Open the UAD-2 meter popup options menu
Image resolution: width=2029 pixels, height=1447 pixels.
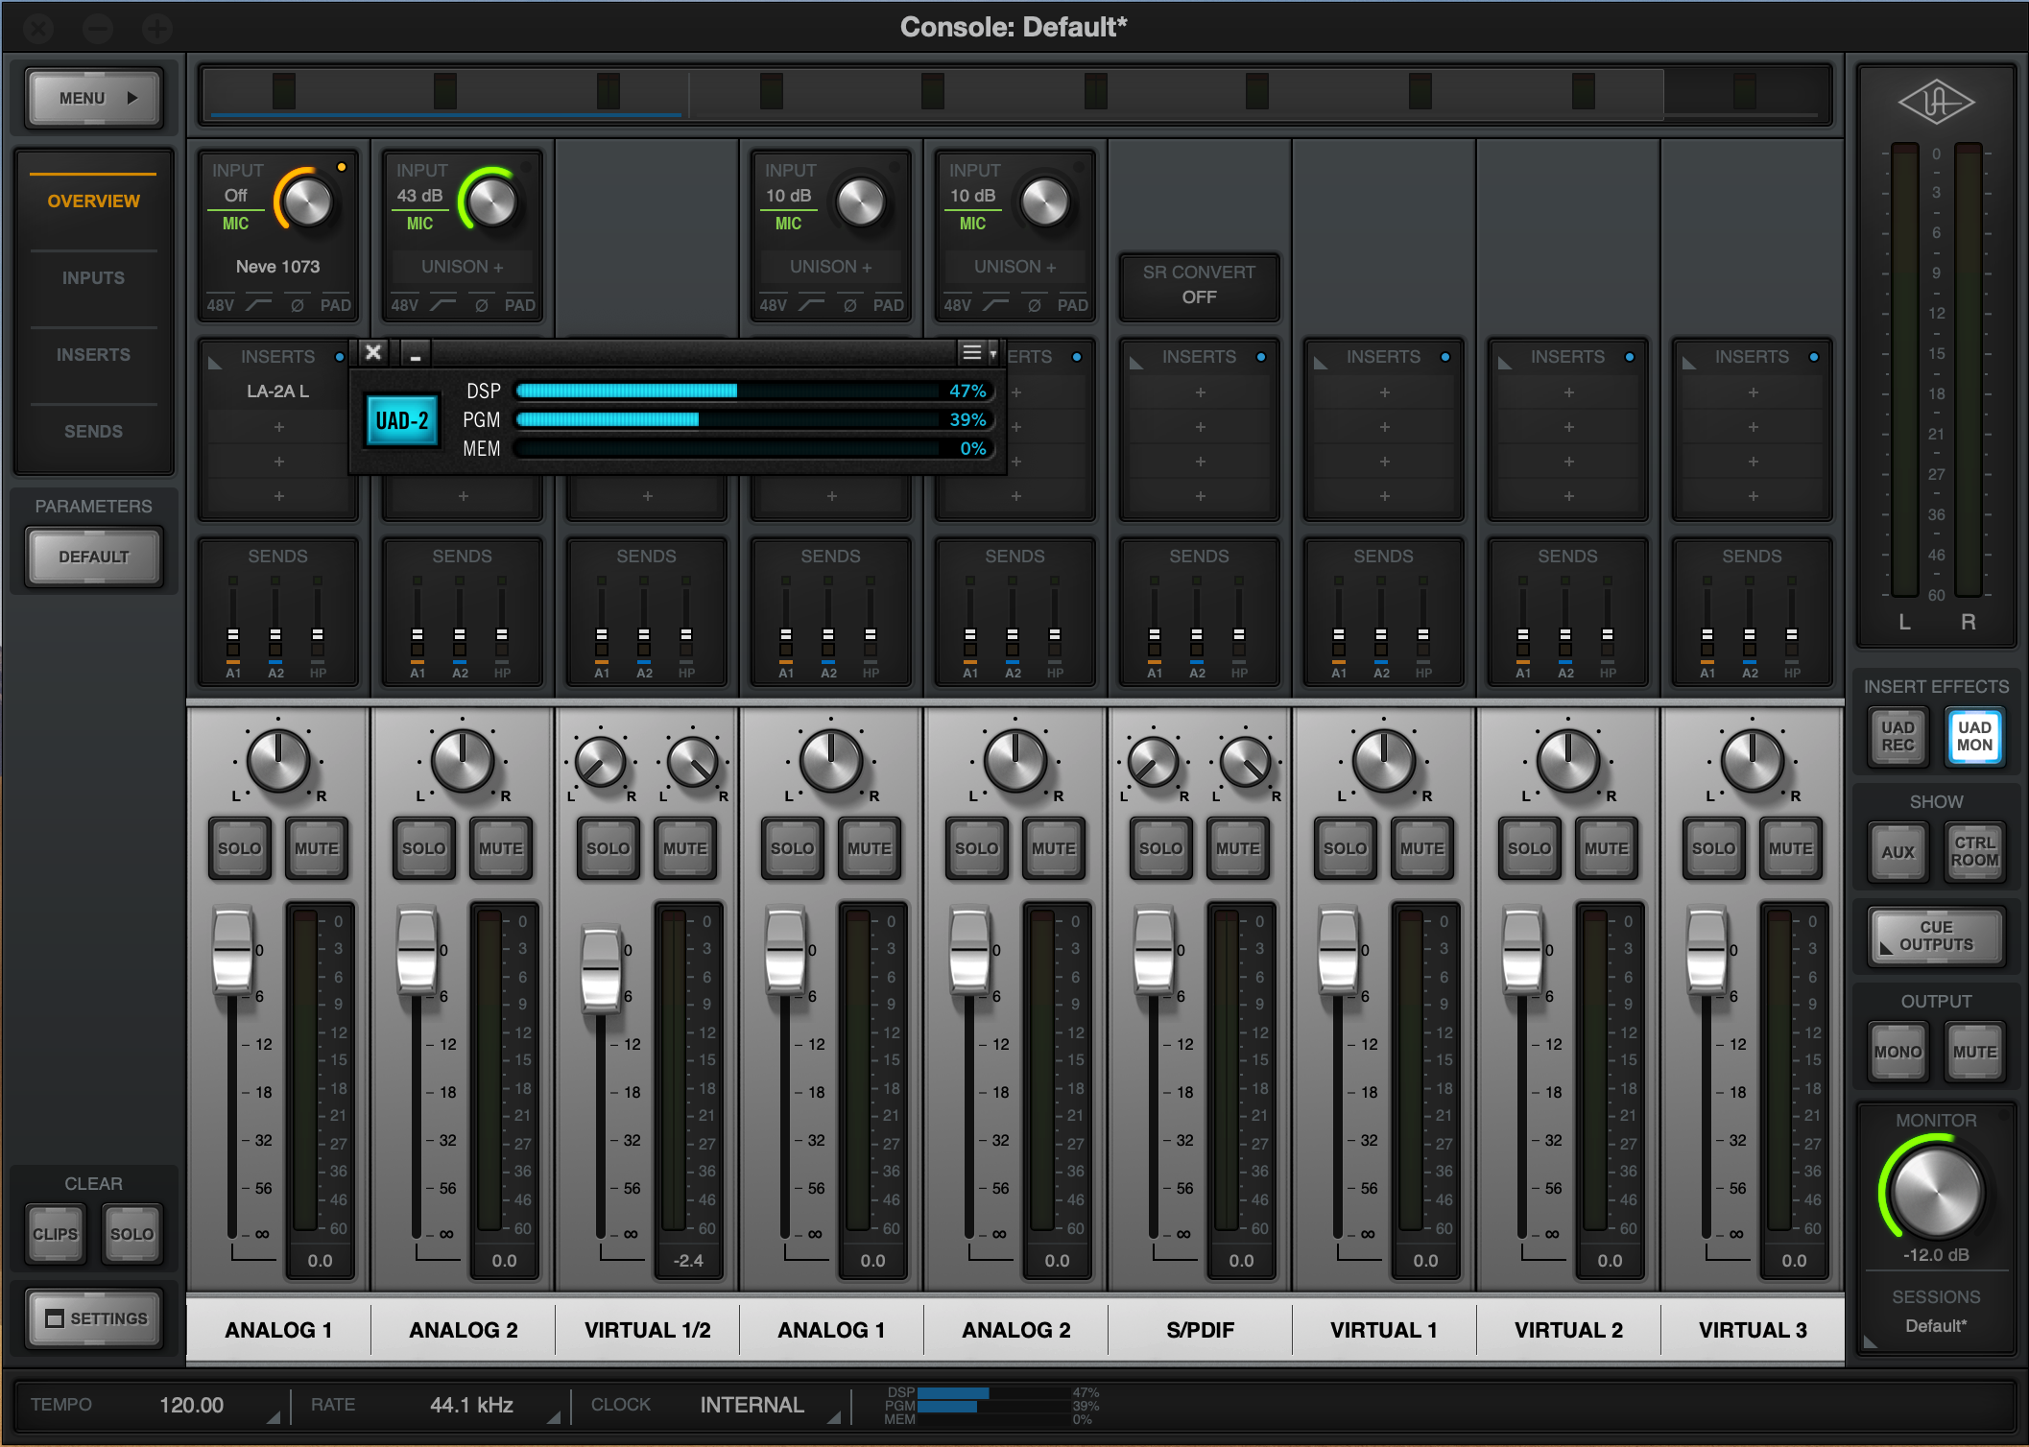(x=977, y=353)
